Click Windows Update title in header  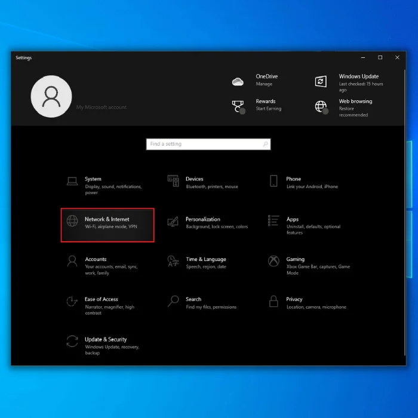(x=359, y=76)
